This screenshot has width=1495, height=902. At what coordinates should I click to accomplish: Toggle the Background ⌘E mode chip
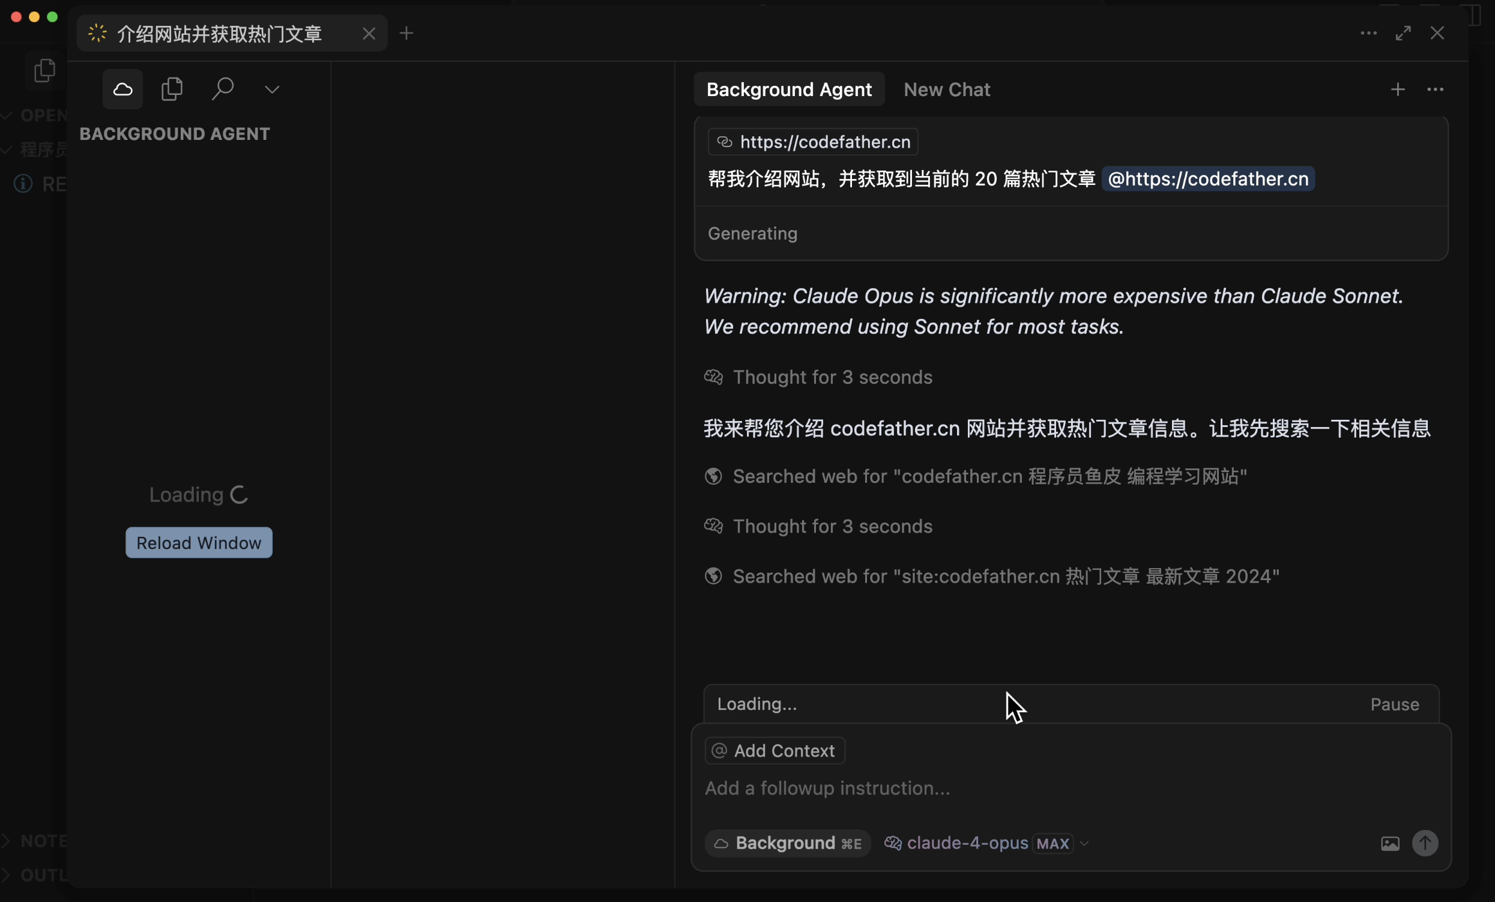[x=787, y=843]
